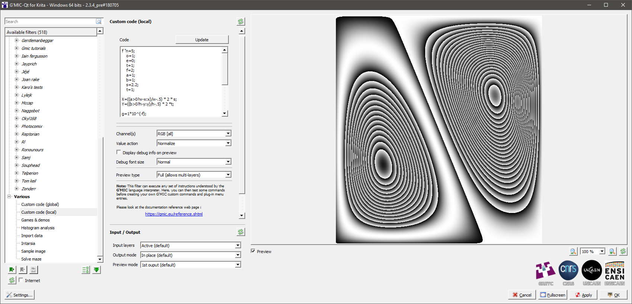This screenshot has height=304, width=632.
Task: Zoom out the preview with magnifier icon
Action: (x=573, y=252)
